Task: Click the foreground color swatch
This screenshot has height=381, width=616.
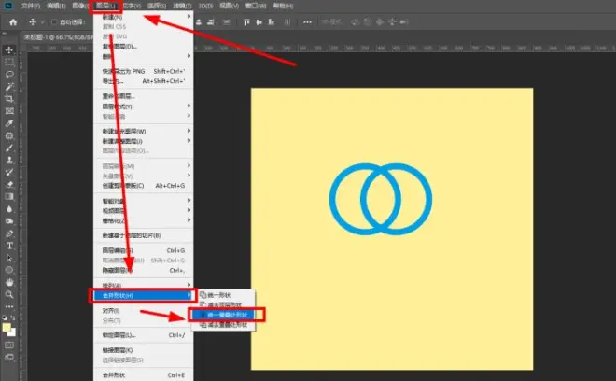Action: pos(6,327)
